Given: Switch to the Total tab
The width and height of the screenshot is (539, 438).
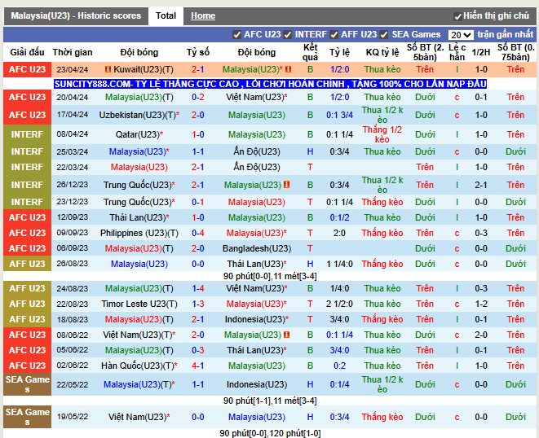Looking at the screenshot, I should coord(166,15).
